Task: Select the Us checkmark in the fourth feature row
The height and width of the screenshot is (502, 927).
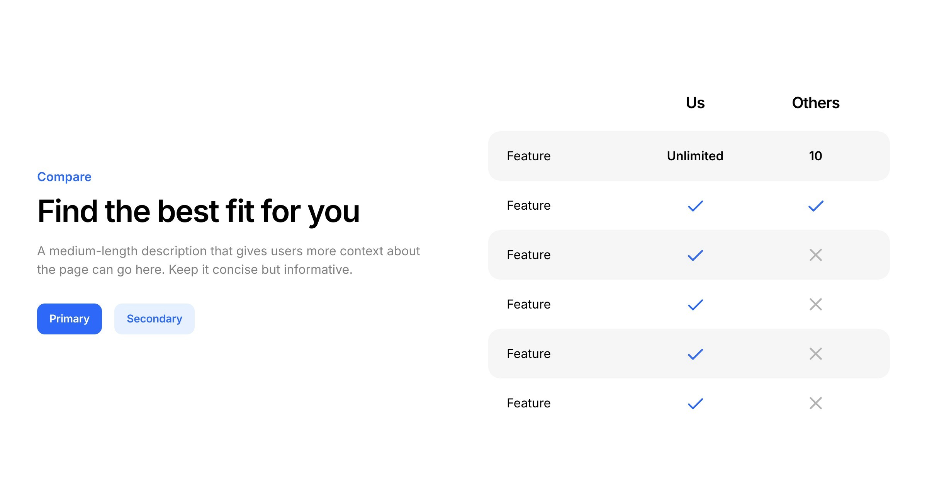Action: (x=695, y=305)
